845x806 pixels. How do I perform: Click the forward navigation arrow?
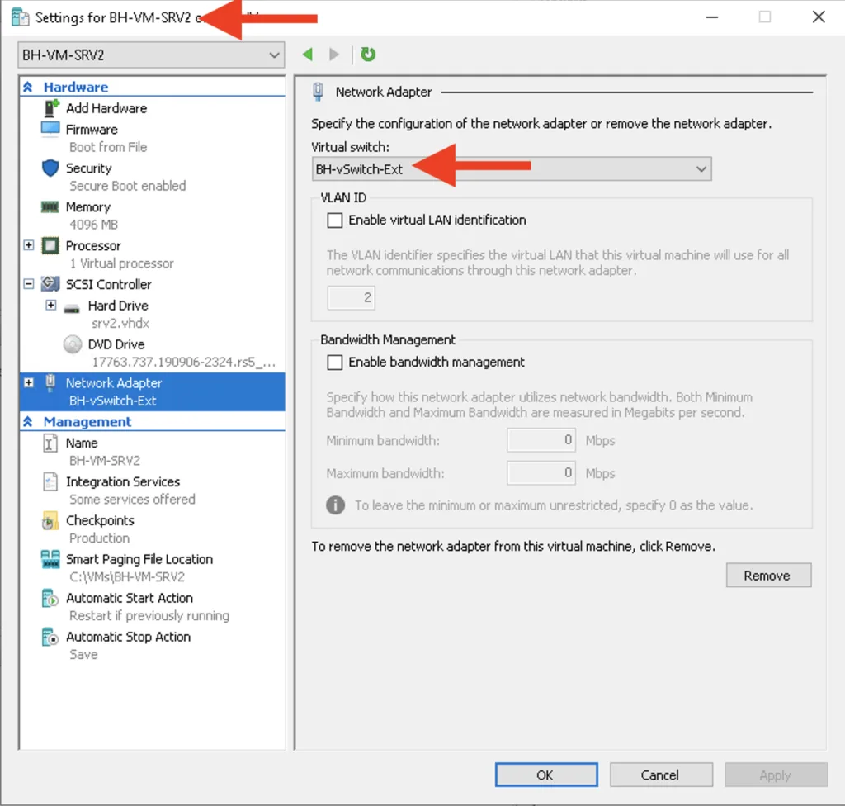coord(334,55)
